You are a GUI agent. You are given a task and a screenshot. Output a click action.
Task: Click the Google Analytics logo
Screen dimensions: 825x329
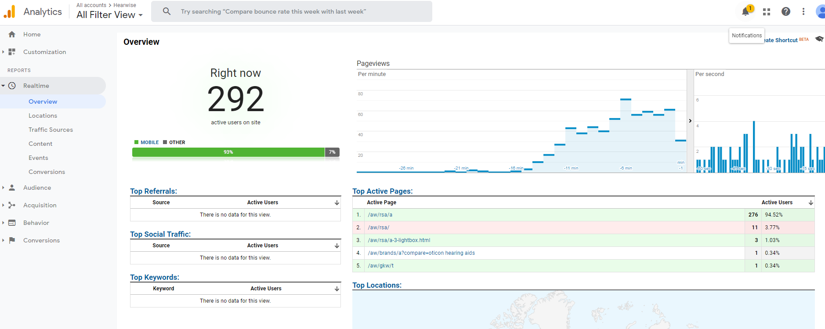click(x=10, y=12)
